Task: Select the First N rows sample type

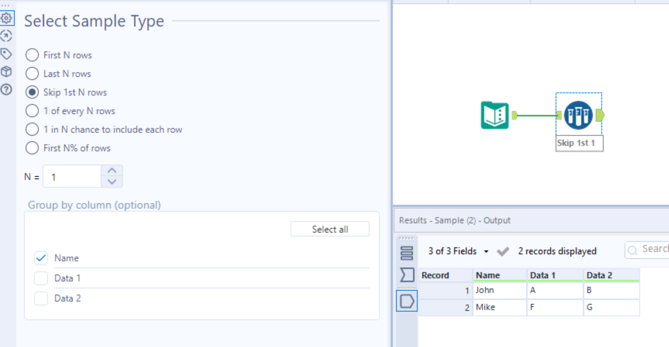Action: [x=32, y=55]
